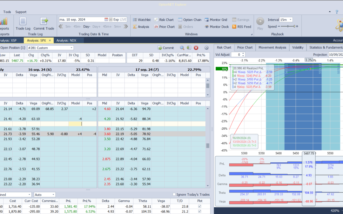Click the LIVE button
This screenshot has width=343, height=214.
click(123, 19)
